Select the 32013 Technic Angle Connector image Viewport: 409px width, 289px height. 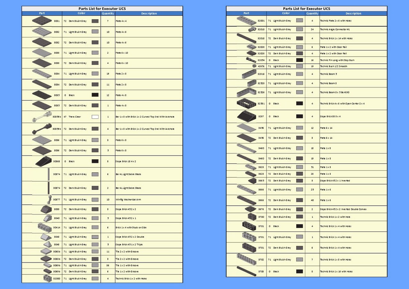point(252,29)
